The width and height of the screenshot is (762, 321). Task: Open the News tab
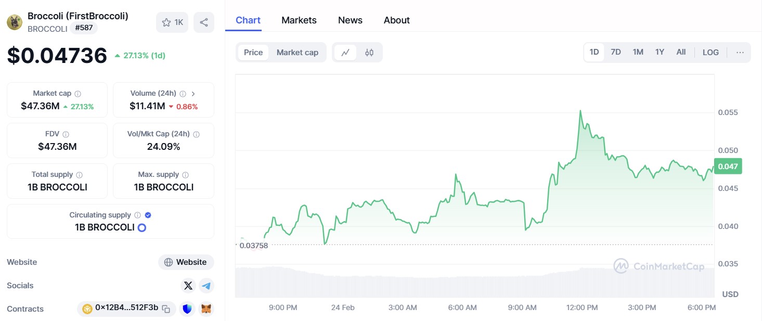coord(350,20)
